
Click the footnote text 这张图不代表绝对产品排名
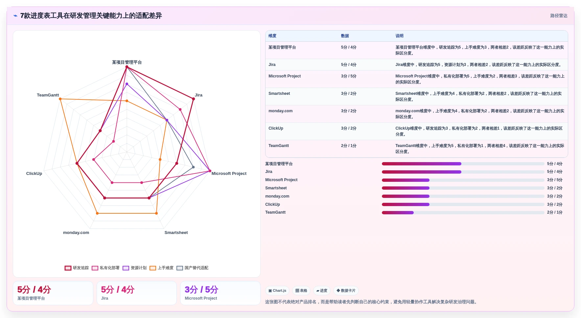(x=371, y=302)
